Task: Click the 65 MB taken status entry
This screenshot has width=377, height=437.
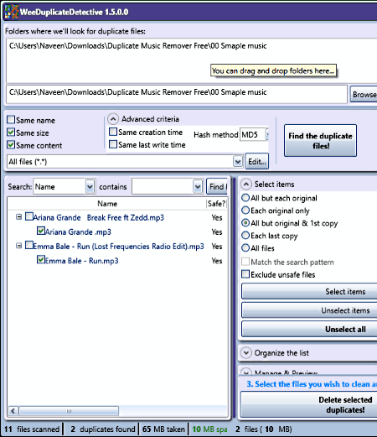Action: [163, 429]
